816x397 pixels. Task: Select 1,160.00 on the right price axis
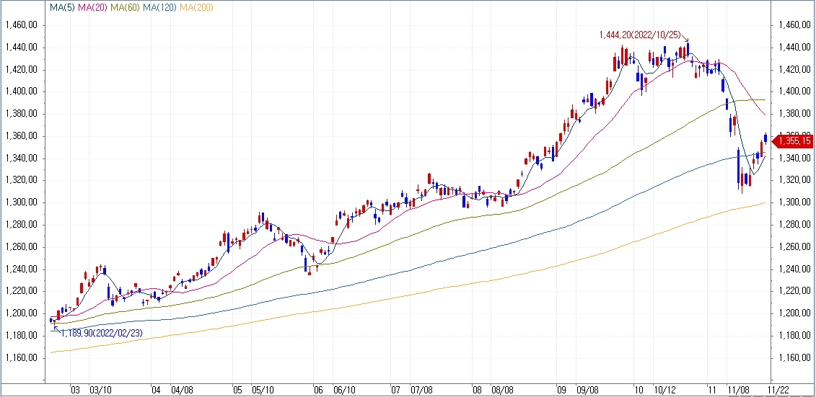coord(794,357)
